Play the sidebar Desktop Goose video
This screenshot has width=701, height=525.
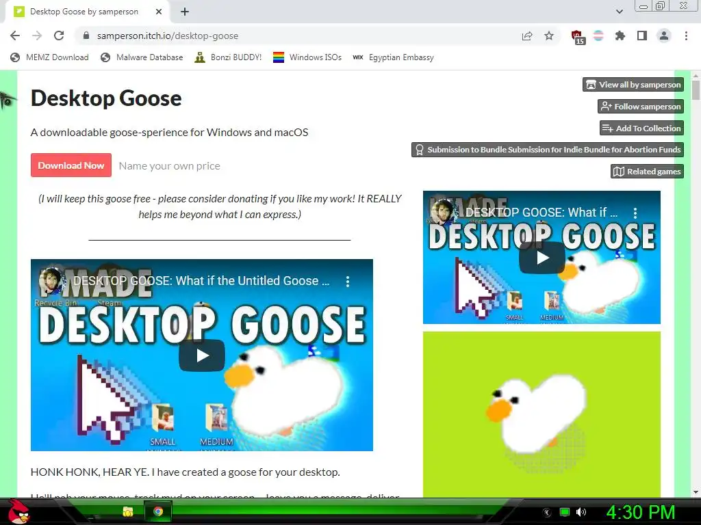542,258
